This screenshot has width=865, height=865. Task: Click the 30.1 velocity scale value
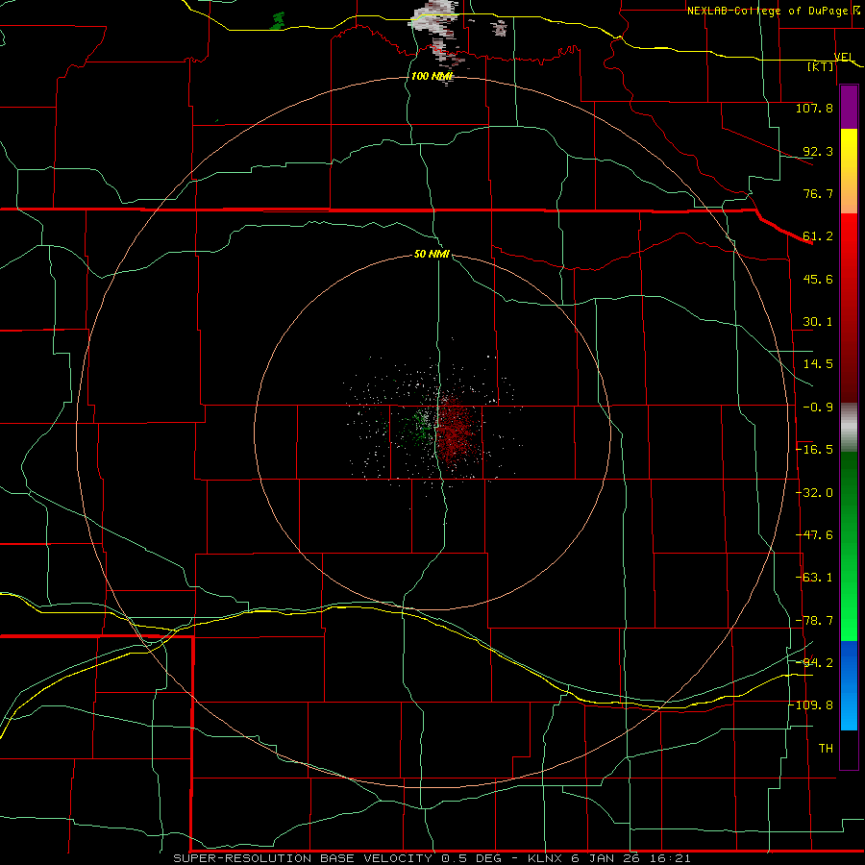click(818, 322)
